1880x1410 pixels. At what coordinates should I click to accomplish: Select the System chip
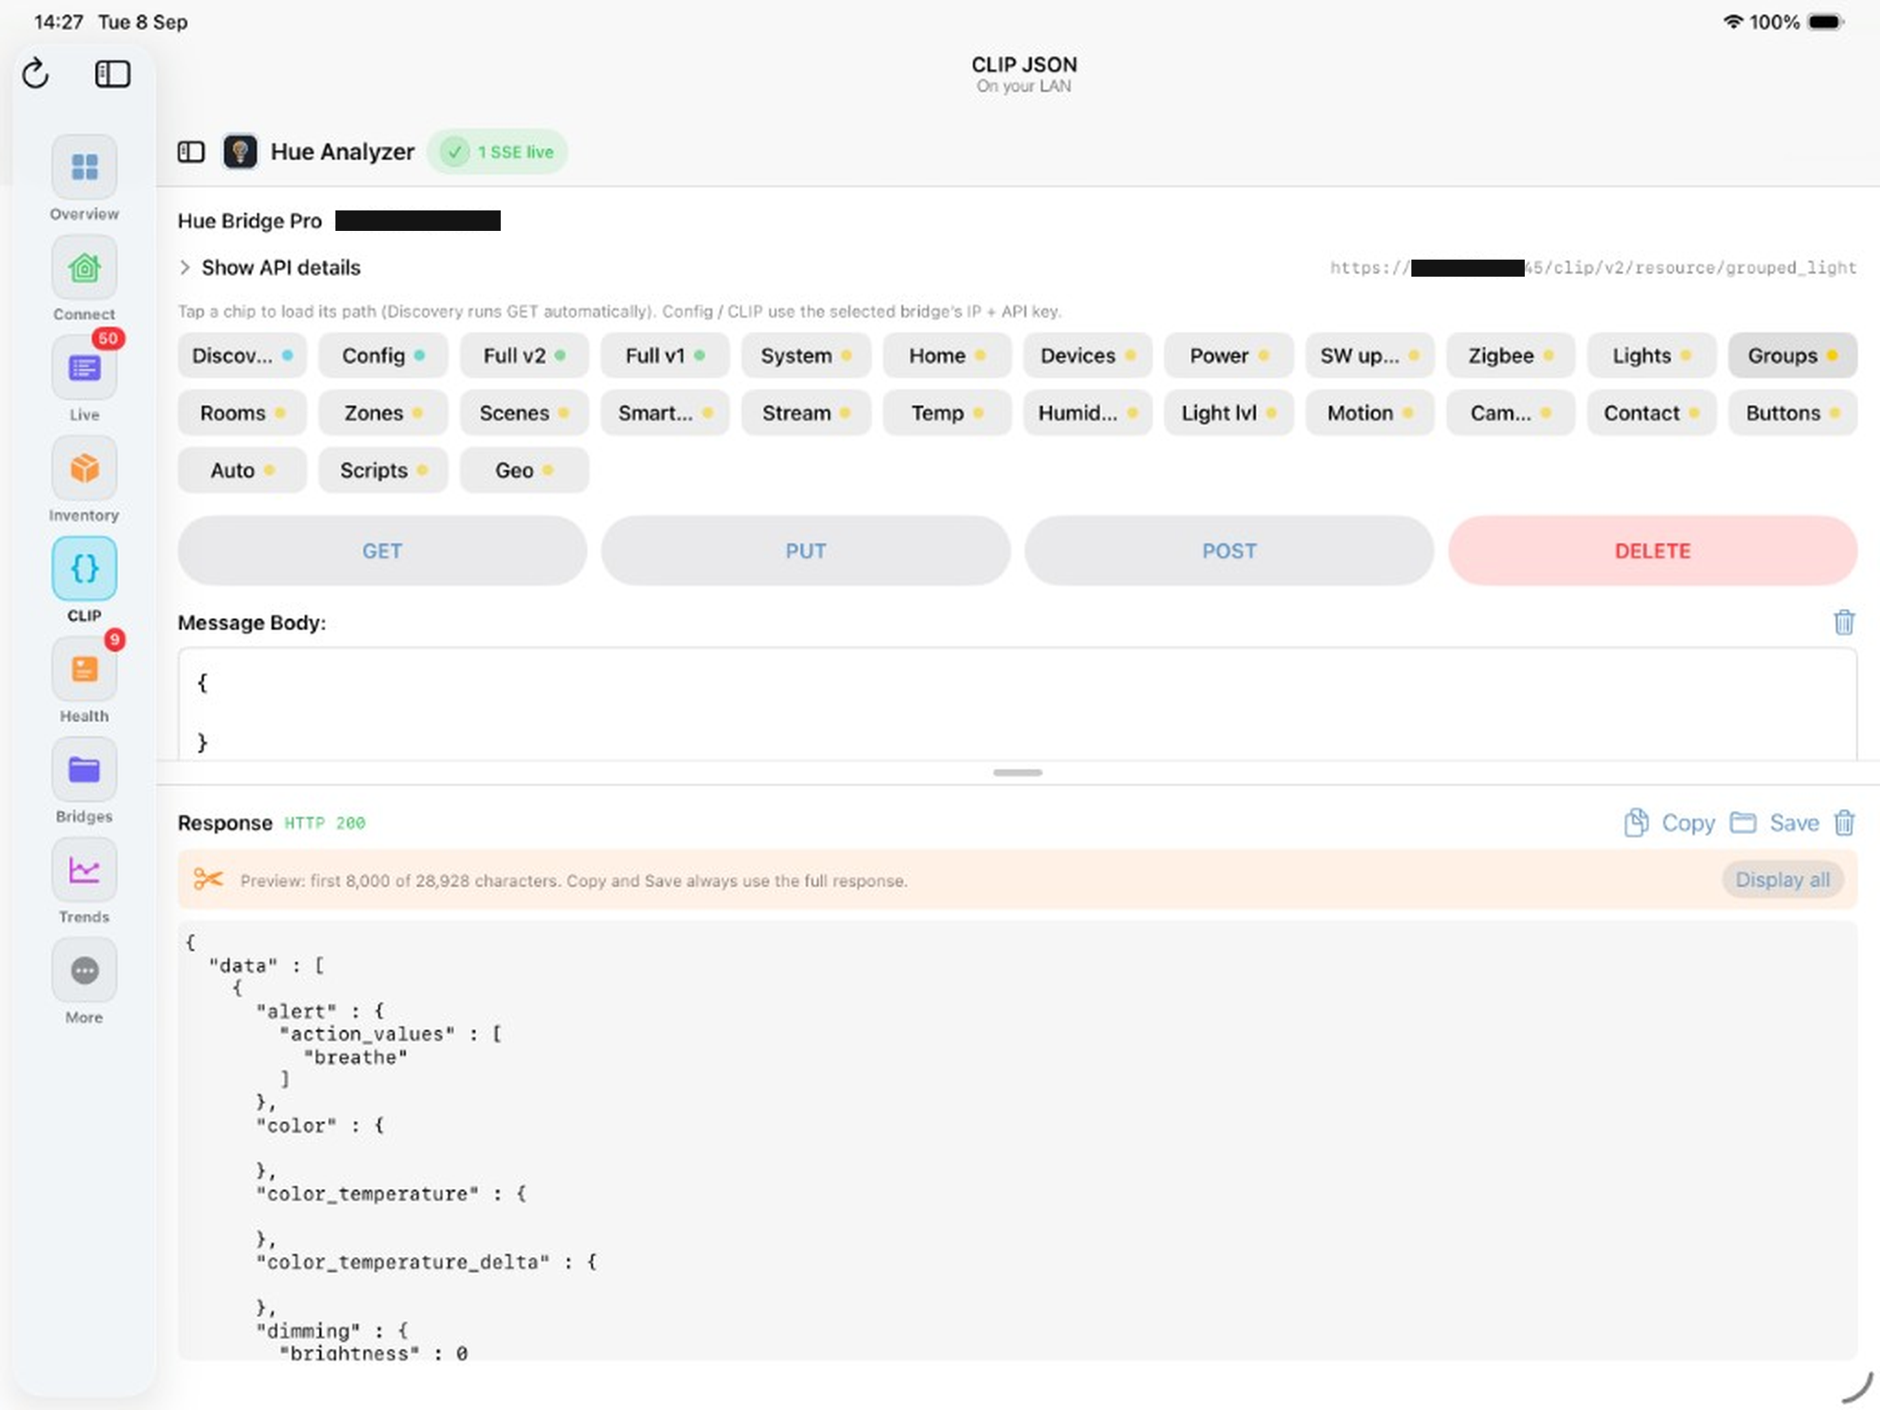[805, 355]
